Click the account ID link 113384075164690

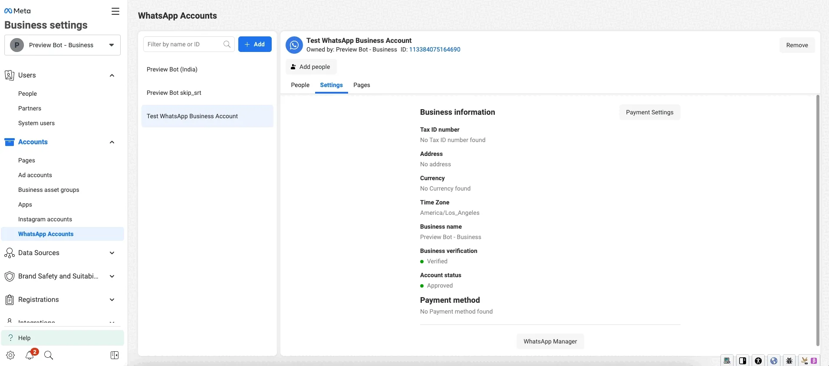[434, 49]
